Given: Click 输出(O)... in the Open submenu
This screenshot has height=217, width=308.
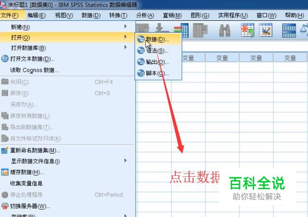Looking at the screenshot, I should click(x=158, y=62).
